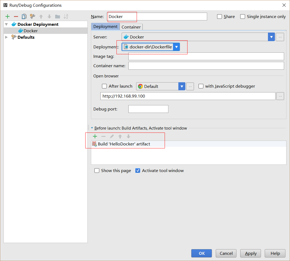Click the OK button
Image resolution: width=290 pixels, height=261 pixels.
[x=201, y=253]
